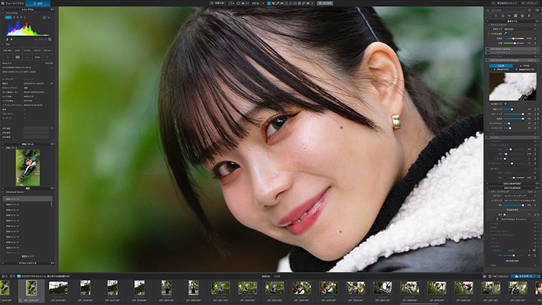Open the fifth palette category icon

pyautogui.click(x=522, y=16)
